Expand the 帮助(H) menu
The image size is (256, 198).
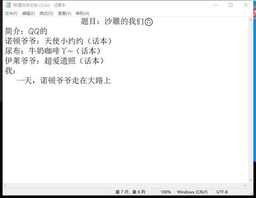pos(82,13)
